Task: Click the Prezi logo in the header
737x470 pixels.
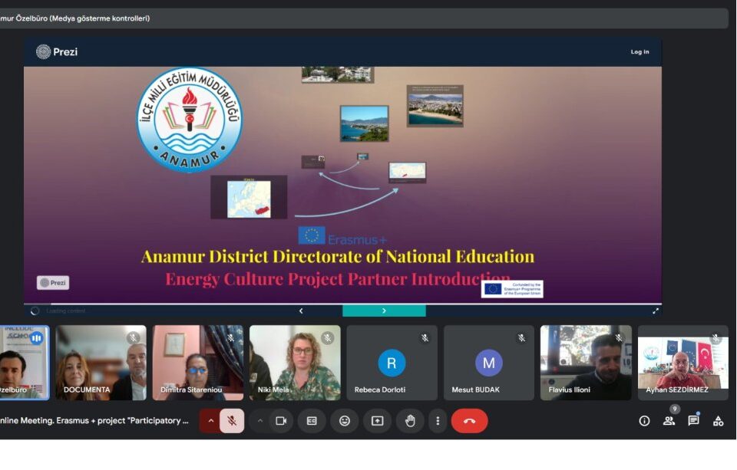Action: (57, 51)
